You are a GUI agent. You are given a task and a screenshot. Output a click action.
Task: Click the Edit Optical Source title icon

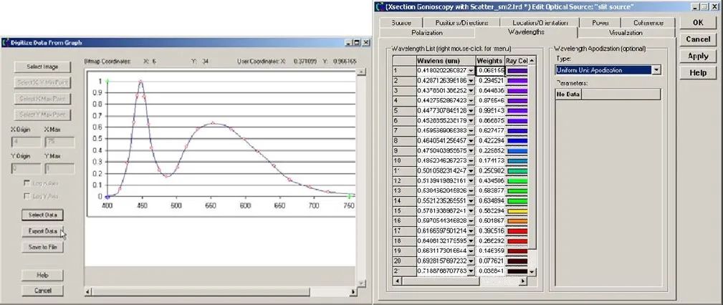[380, 6]
